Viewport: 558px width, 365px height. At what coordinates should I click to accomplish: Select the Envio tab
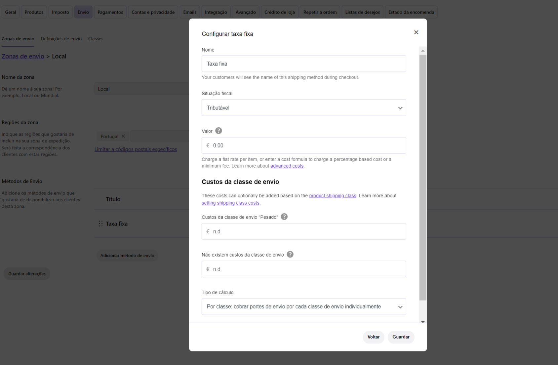(83, 12)
